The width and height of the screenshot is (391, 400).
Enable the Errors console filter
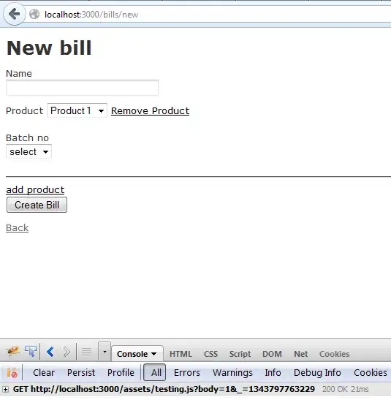pos(187,373)
